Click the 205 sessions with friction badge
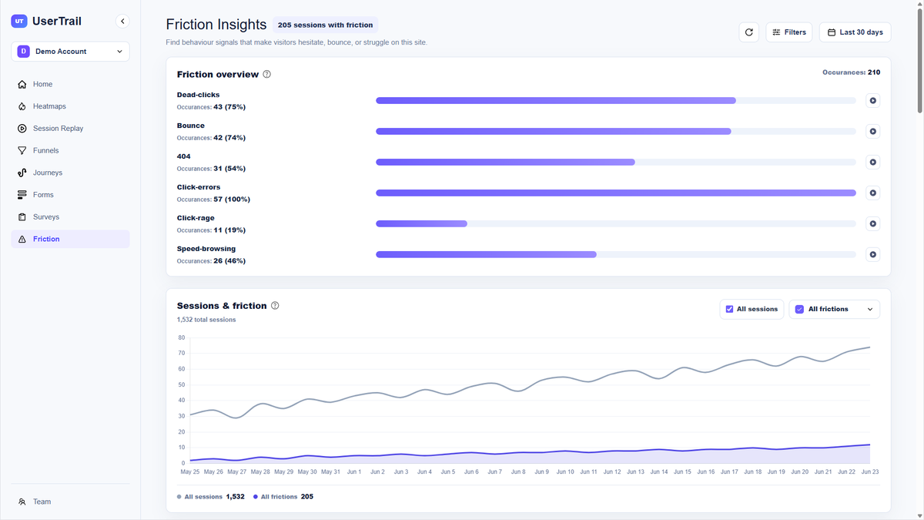924x520 pixels. coord(326,25)
